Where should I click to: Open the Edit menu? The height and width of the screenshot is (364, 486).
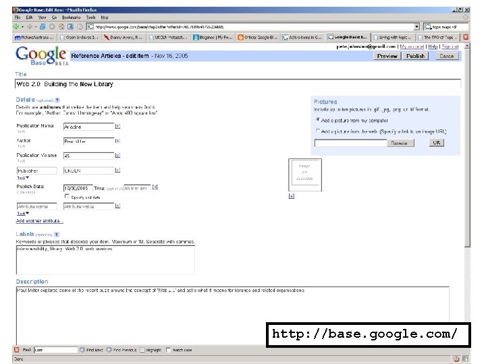click(x=29, y=18)
